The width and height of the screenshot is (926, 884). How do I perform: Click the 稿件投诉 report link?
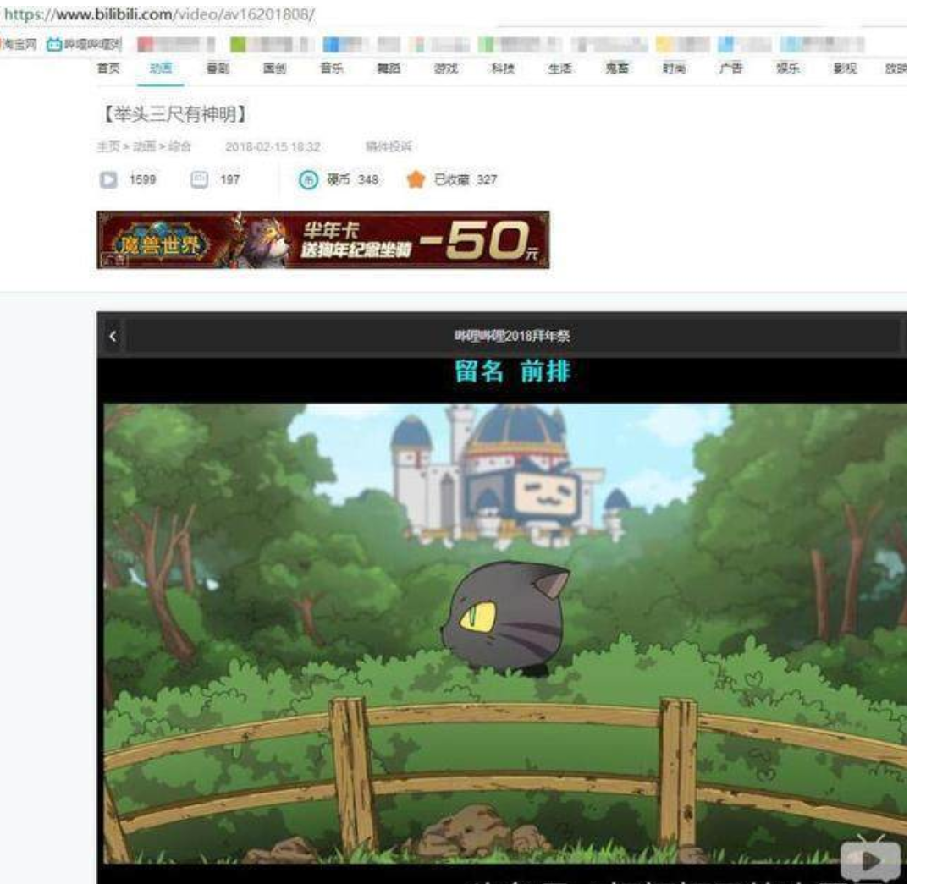[389, 146]
